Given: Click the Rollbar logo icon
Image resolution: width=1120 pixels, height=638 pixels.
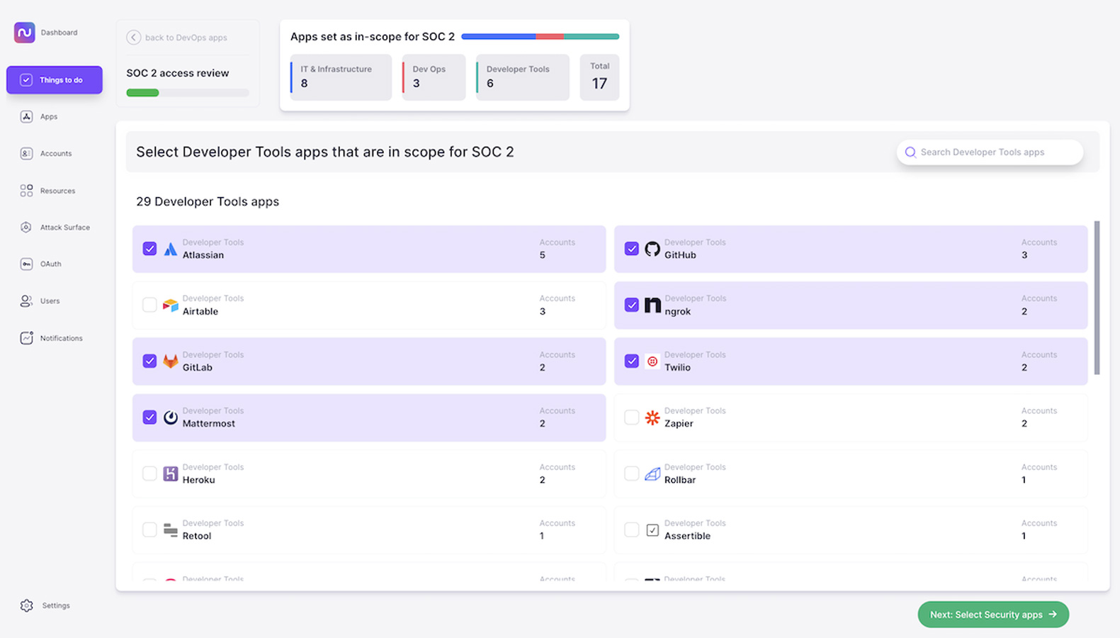Looking at the screenshot, I should (x=652, y=474).
